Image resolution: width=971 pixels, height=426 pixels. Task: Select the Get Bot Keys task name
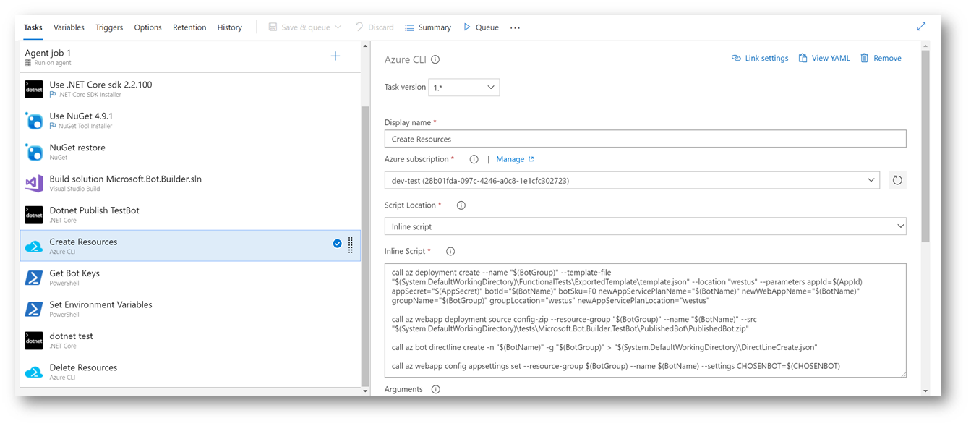[x=74, y=273]
